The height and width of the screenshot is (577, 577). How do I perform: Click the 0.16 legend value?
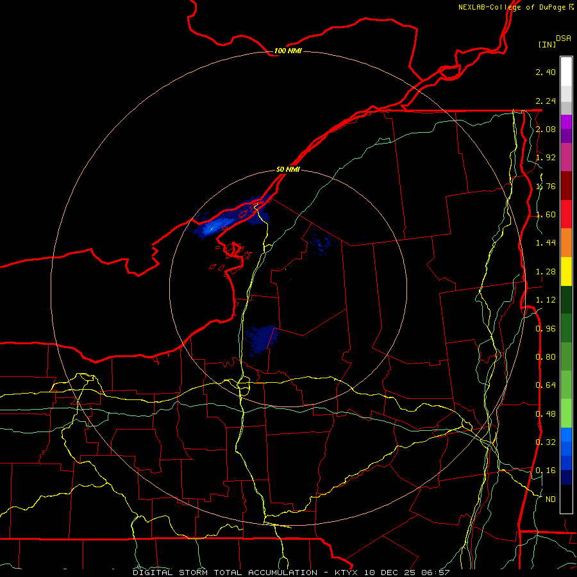click(x=546, y=471)
